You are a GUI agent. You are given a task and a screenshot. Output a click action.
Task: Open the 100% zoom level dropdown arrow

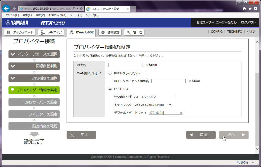click(x=253, y=163)
